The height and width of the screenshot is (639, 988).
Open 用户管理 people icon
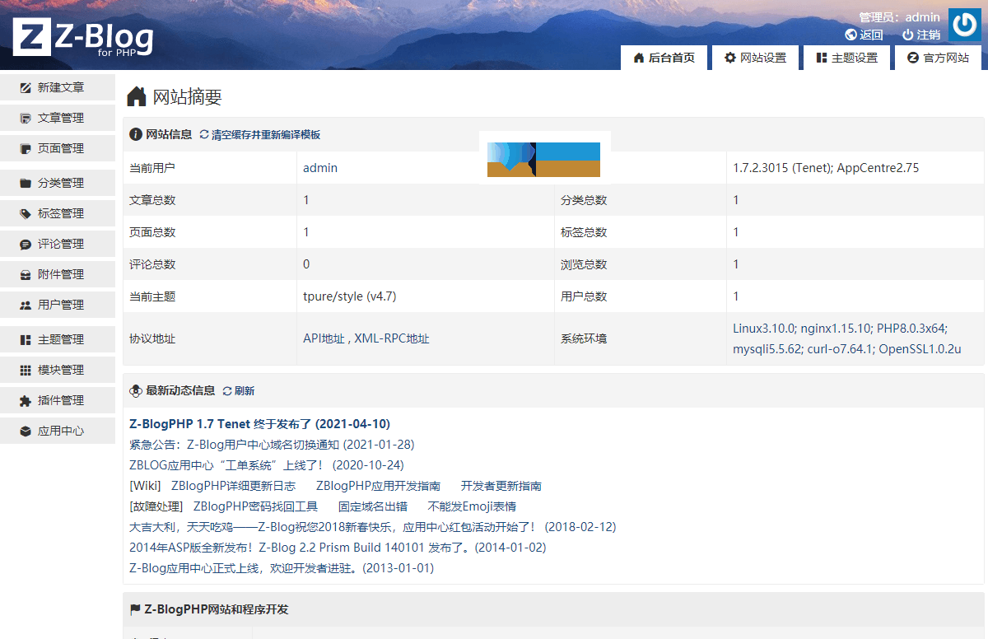[x=26, y=305]
